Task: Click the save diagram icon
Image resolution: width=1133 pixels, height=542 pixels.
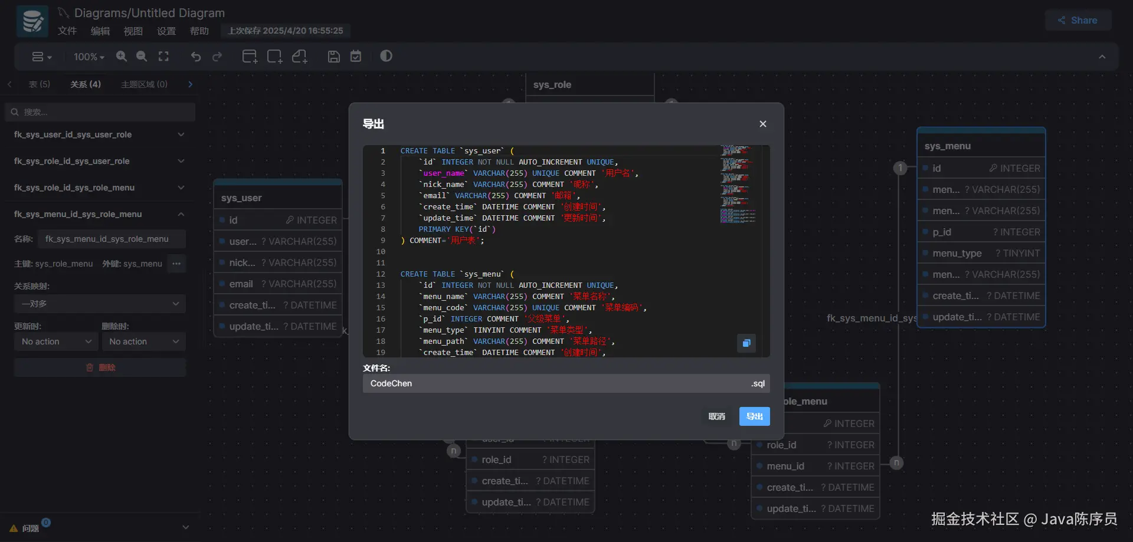Action: pyautogui.click(x=333, y=57)
